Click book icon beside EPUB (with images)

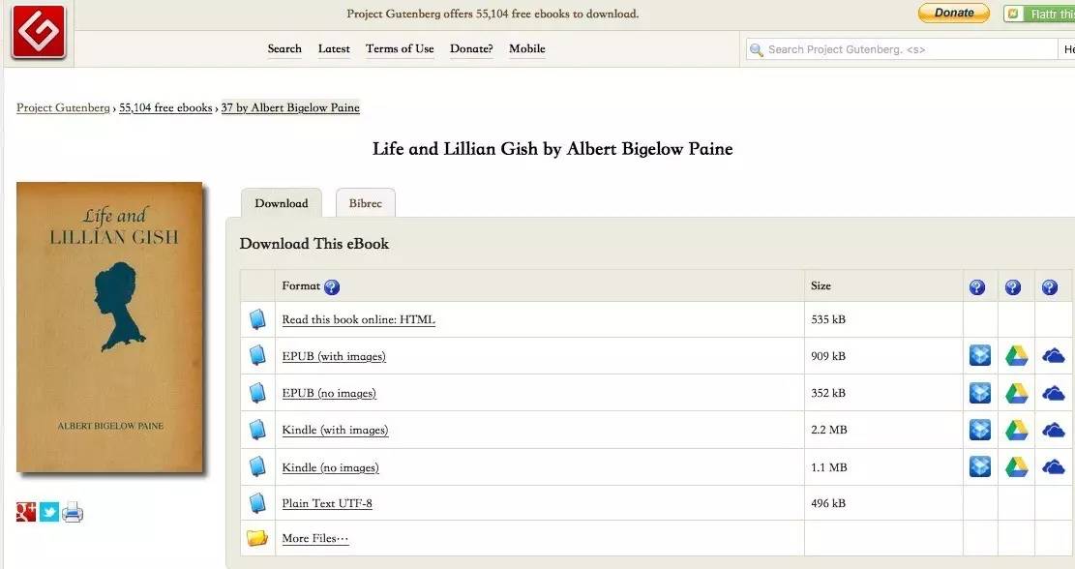click(x=257, y=356)
